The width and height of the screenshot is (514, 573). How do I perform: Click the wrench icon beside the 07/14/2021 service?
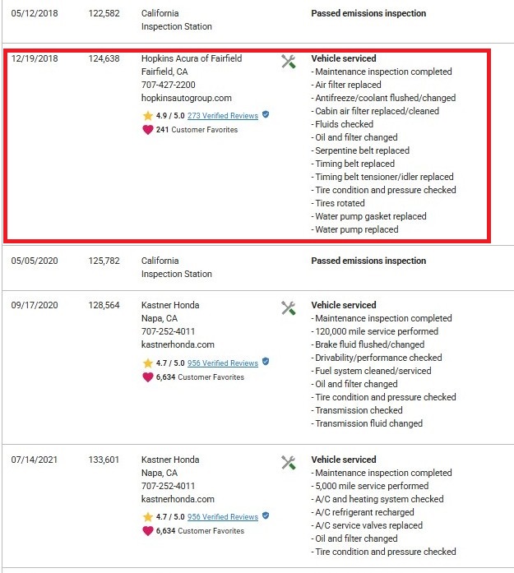(289, 463)
